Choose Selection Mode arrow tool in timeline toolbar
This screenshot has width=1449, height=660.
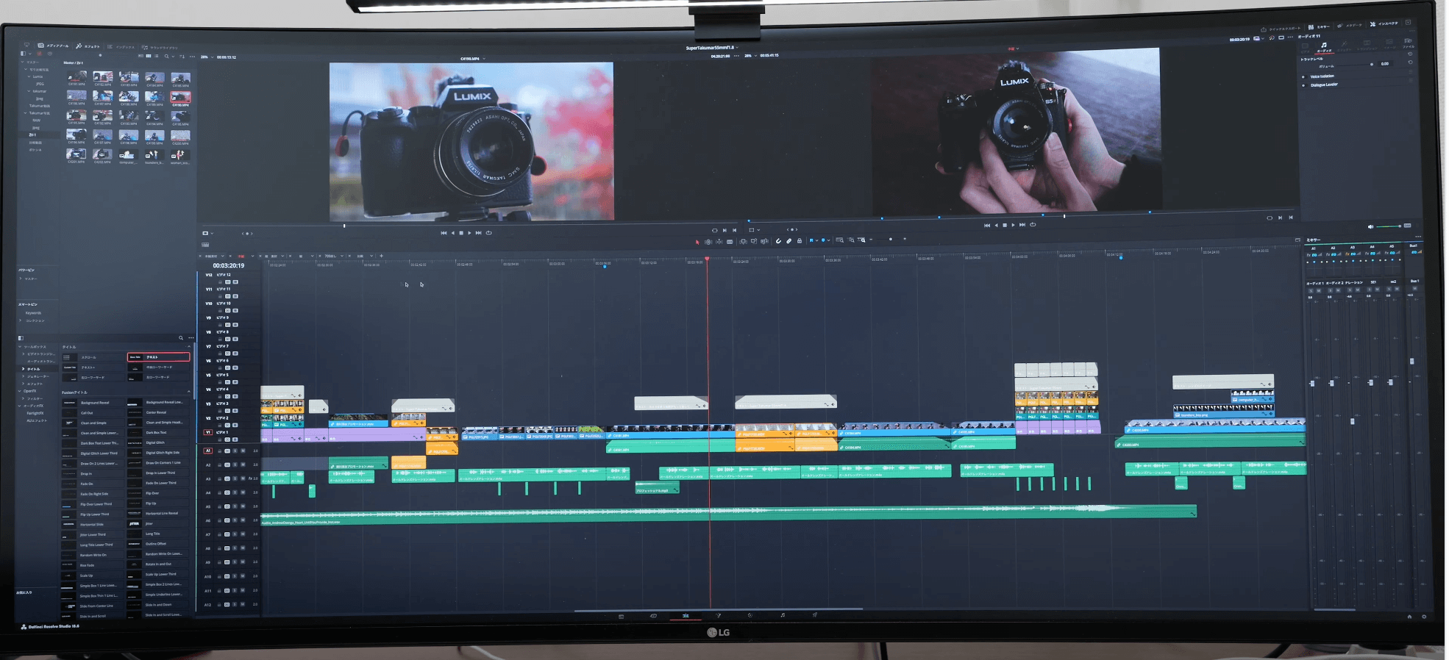697,242
